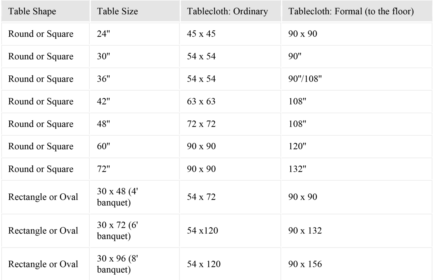Select the "45 x 45" ordinary tablecloth cell
434x280 pixels.
click(201, 34)
